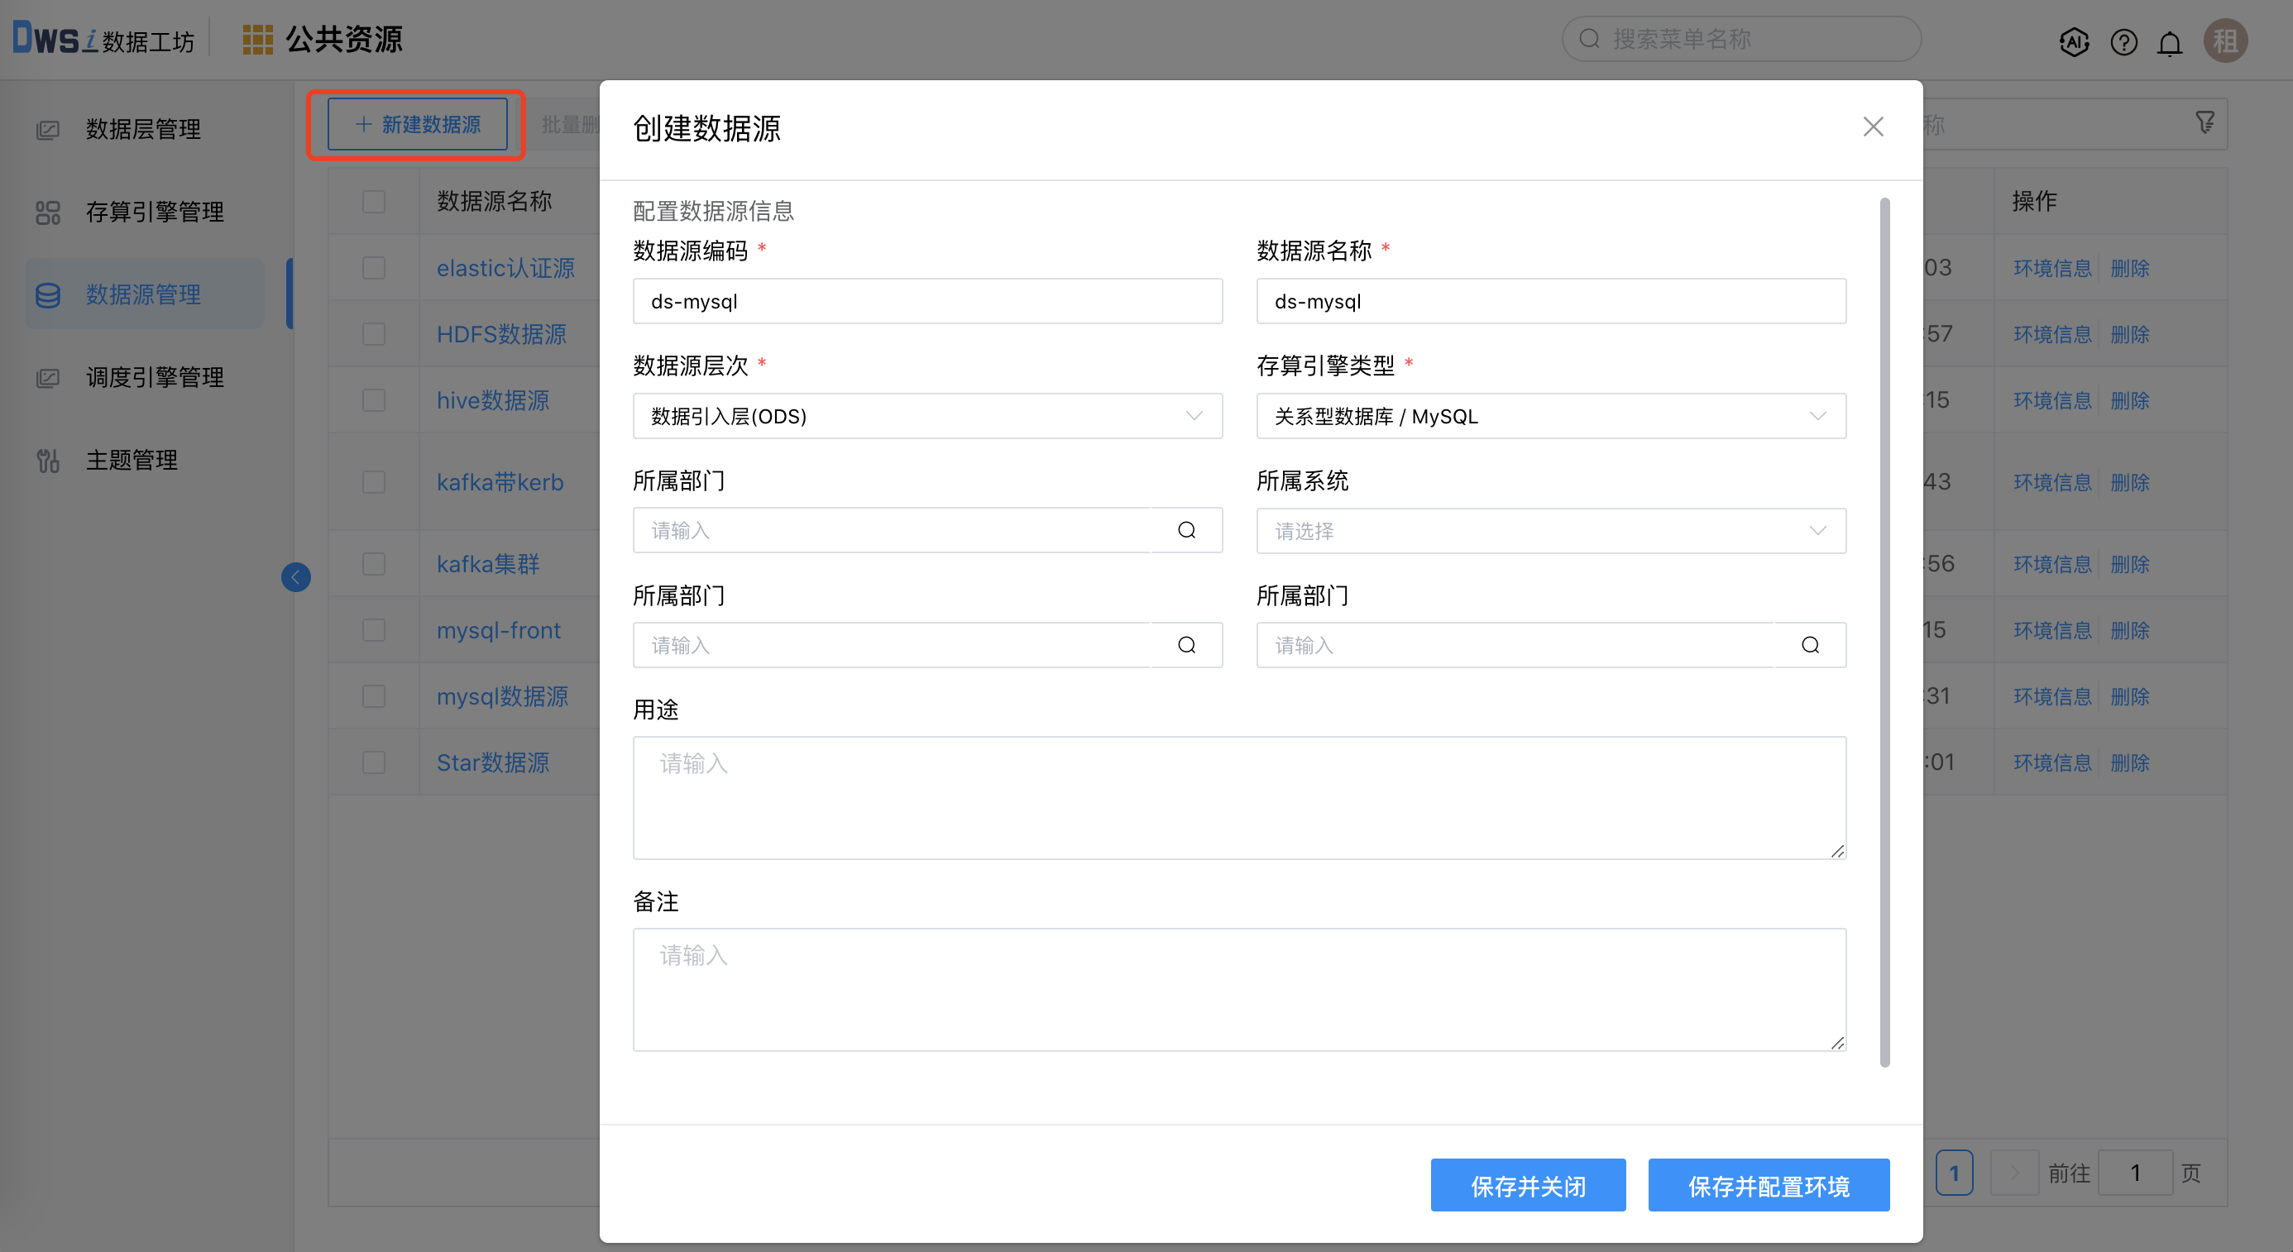Click the 保存并关闭 button
Viewport: 2293px width, 1252px height.
(1528, 1184)
